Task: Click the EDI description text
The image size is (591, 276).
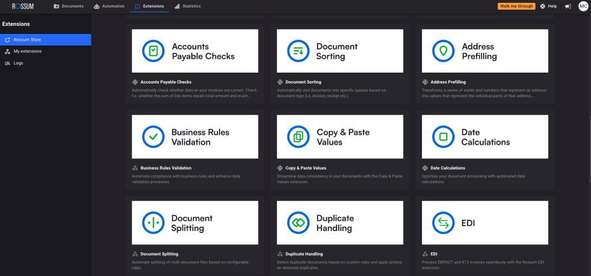Action: point(484,264)
